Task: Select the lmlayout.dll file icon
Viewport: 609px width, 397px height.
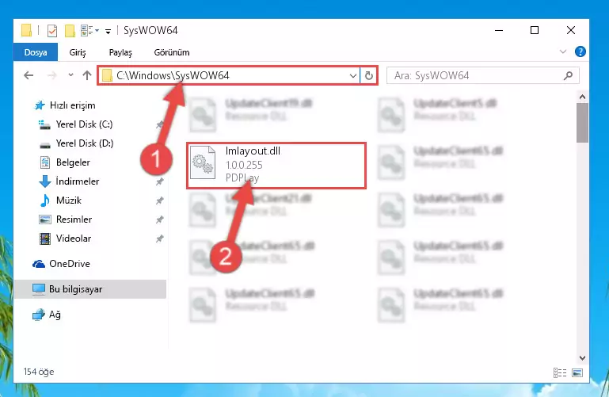Action: (x=203, y=162)
